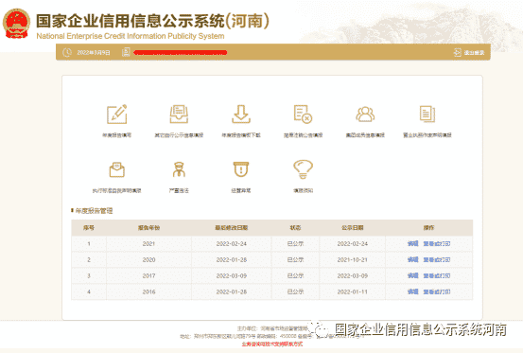Open the 简易注销公告填报 document-cancel icon
The height and width of the screenshot is (353, 523).
point(303,115)
